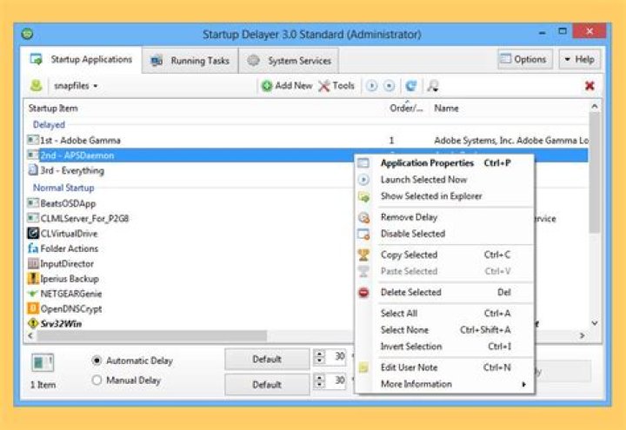Image resolution: width=626 pixels, height=430 pixels.
Task: Switch to the Startup Applications tab
Action: coord(81,59)
